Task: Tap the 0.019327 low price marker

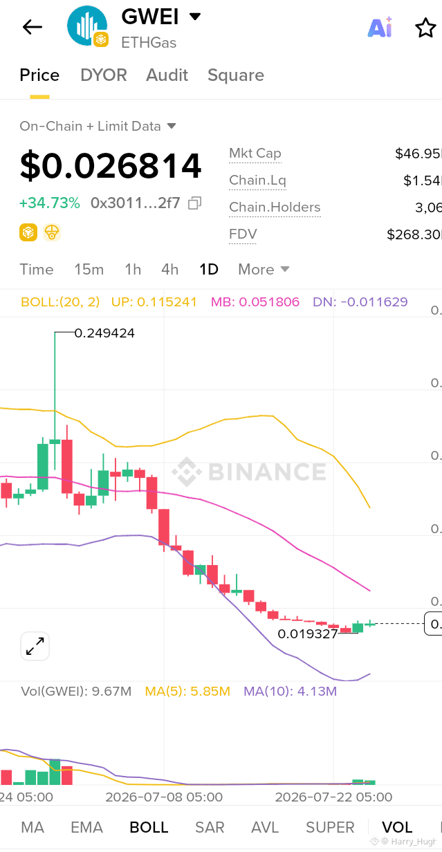Action: [x=308, y=633]
